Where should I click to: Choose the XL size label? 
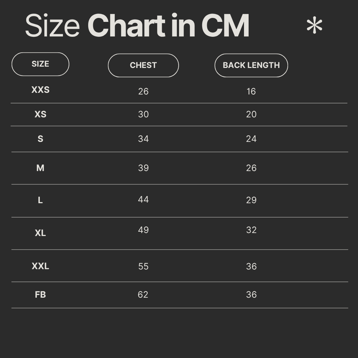40,233
